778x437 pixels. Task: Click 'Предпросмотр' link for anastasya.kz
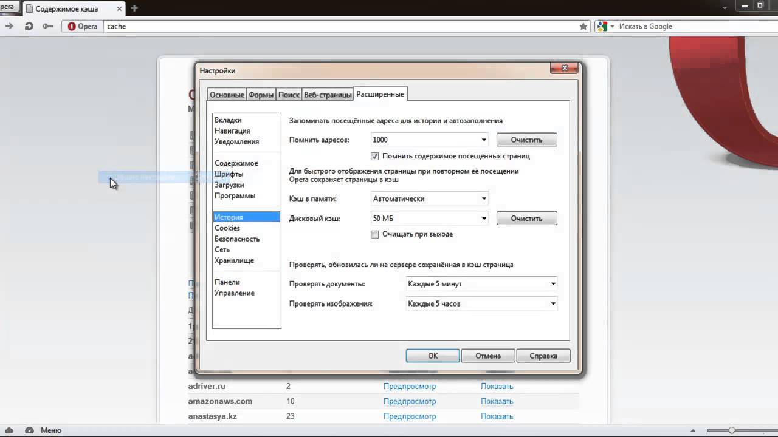[410, 416]
